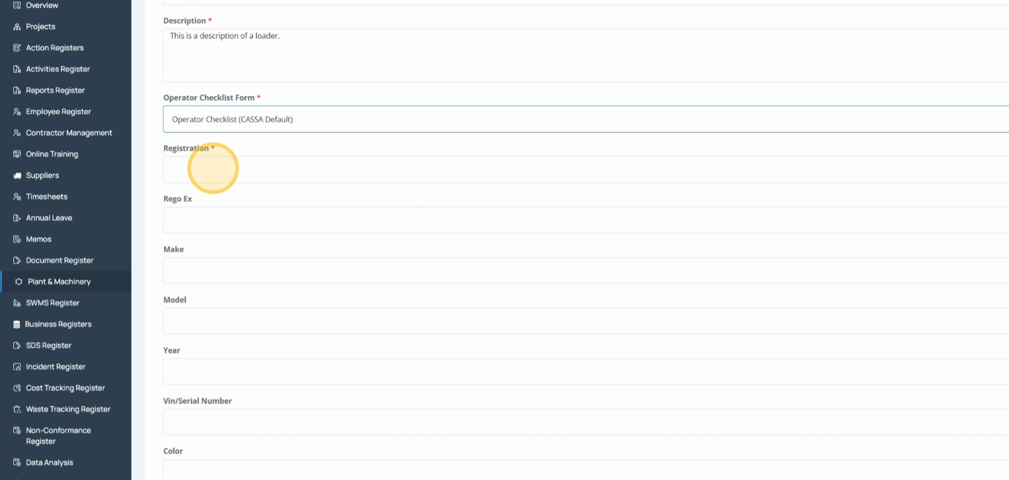
Task: Click the Online Training icon
Action: click(x=17, y=154)
